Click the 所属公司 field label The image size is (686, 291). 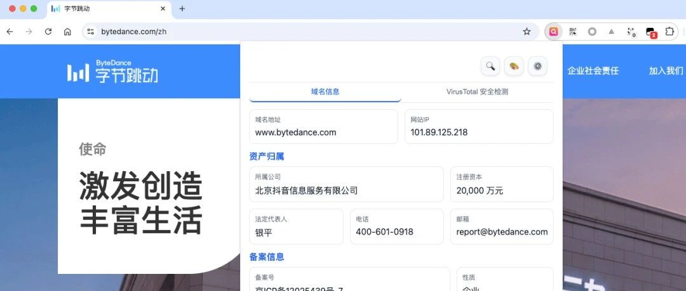[268, 177]
